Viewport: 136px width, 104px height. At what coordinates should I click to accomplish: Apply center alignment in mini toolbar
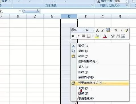pyautogui.click(x=83, y=36)
